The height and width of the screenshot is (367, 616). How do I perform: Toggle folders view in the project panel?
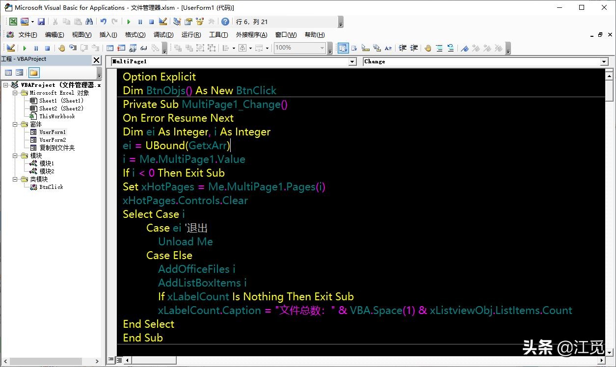click(x=33, y=73)
